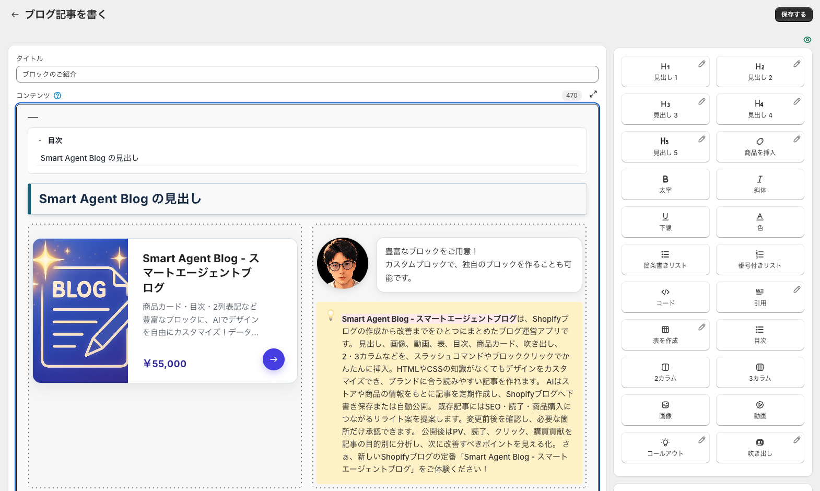The width and height of the screenshot is (820, 491).
Task: Go back using the arrow beside ブログ記事を書く
Action: tap(15, 15)
